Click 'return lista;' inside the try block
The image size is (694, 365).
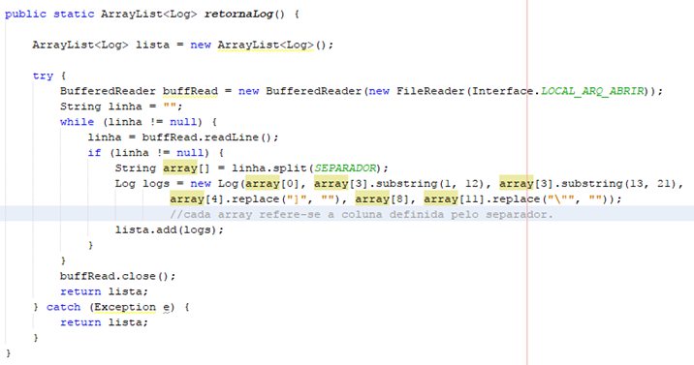(104, 291)
